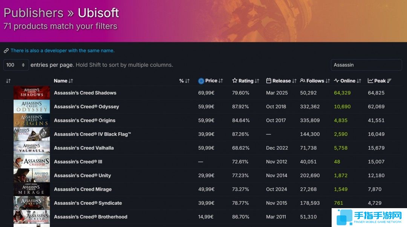Click the 4,729 peak for Syndicate
Image resolution: width=407 pixels, height=227 pixels.
click(x=375, y=203)
